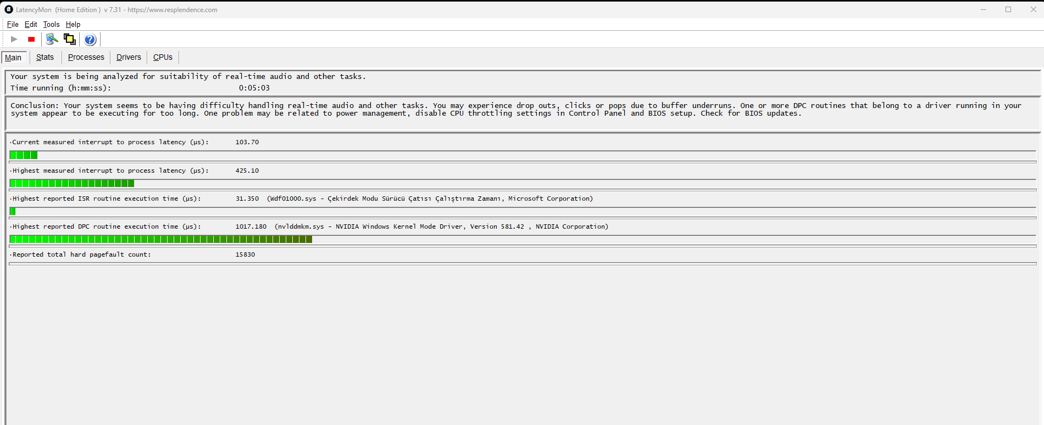Open the Help menu

pyautogui.click(x=73, y=24)
